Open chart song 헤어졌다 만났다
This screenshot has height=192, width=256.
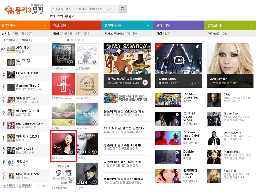coord(27,136)
